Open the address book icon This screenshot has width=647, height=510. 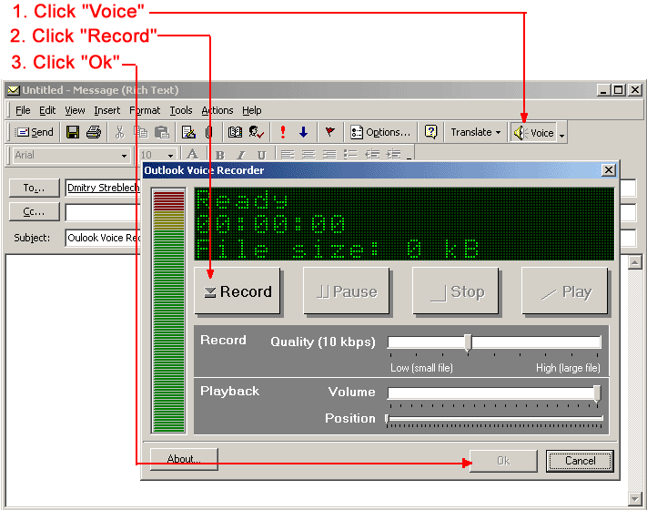235,132
